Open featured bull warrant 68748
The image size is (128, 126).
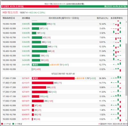pyautogui.click(x=26, y=101)
